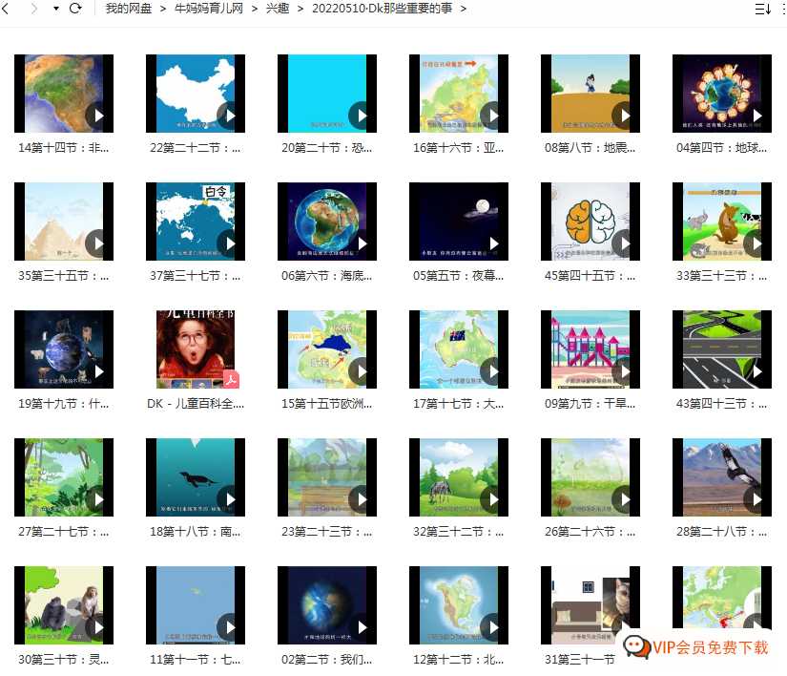This screenshot has width=787, height=676.
Task: Play video 05第五节 night moon
Action: click(x=458, y=222)
